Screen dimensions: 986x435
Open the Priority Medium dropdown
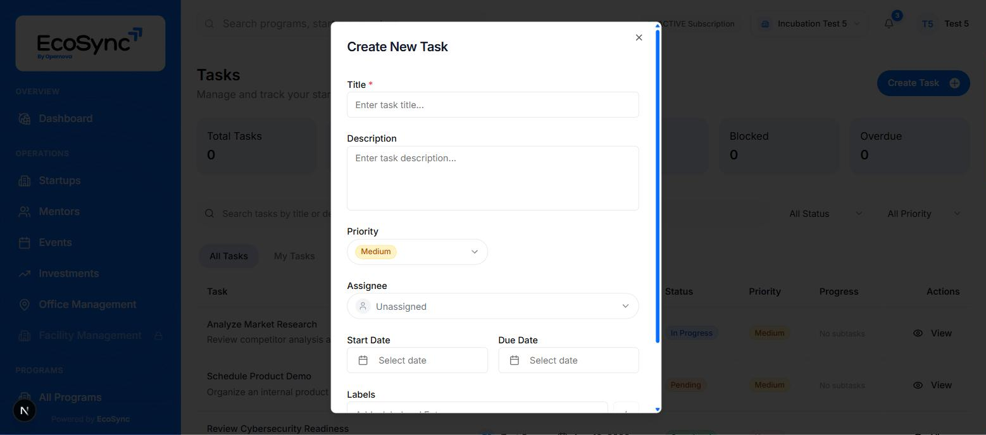tap(417, 252)
